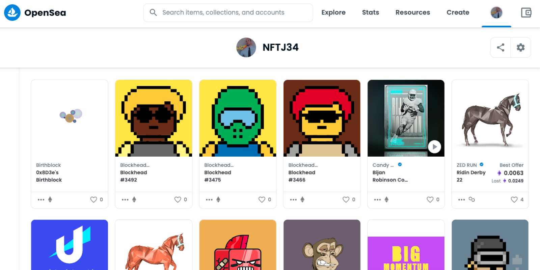Viewport: 540px width, 270px height.
Task: Favorite the Blockhead #3492 item
Action: 178,199
